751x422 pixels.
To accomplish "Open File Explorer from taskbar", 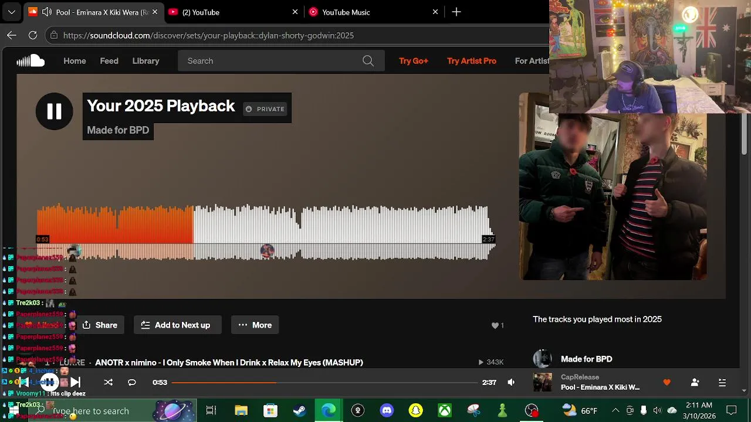I will coord(241,411).
